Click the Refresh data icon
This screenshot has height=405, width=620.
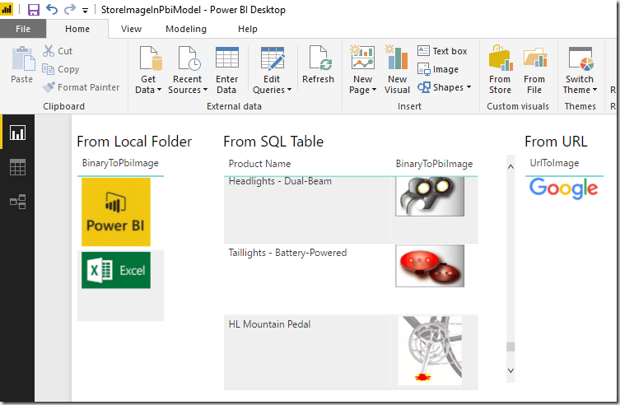coord(320,58)
